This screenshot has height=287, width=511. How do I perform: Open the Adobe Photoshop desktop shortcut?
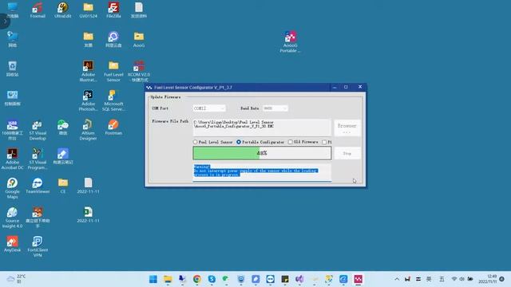coord(88,100)
